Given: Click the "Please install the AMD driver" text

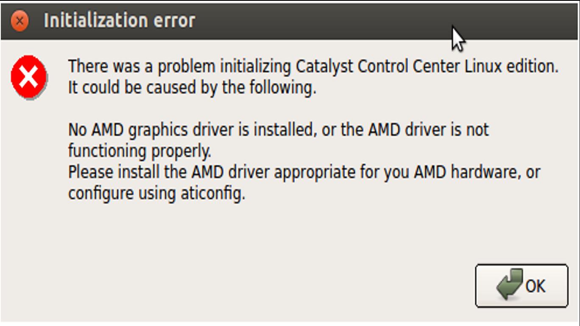Looking at the screenshot, I should (x=170, y=172).
